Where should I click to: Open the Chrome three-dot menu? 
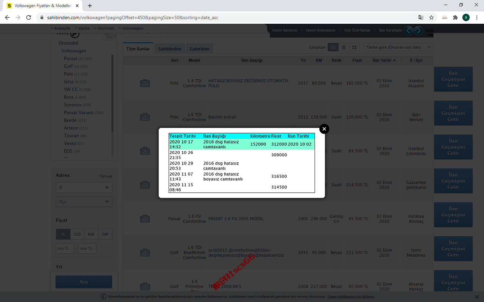pyautogui.click(x=477, y=17)
